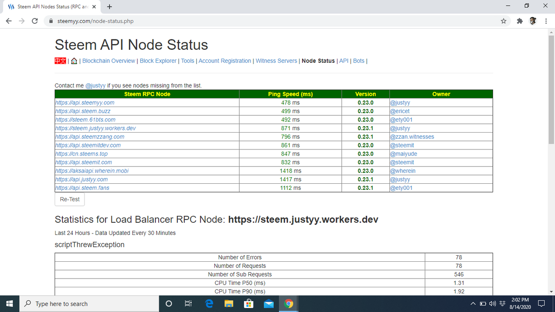
Task: Open Windows notification center
Action: coord(542,304)
